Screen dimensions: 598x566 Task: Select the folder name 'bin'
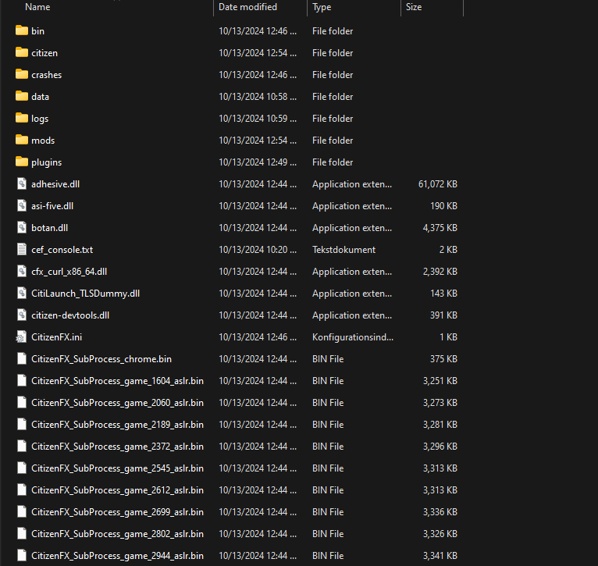point(37,31)
